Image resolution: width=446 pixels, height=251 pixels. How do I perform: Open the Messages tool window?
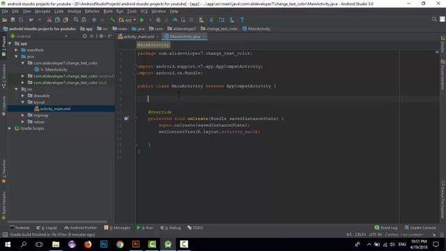[117, 228]
